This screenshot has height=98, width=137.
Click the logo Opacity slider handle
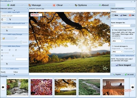tap(21, 42)
